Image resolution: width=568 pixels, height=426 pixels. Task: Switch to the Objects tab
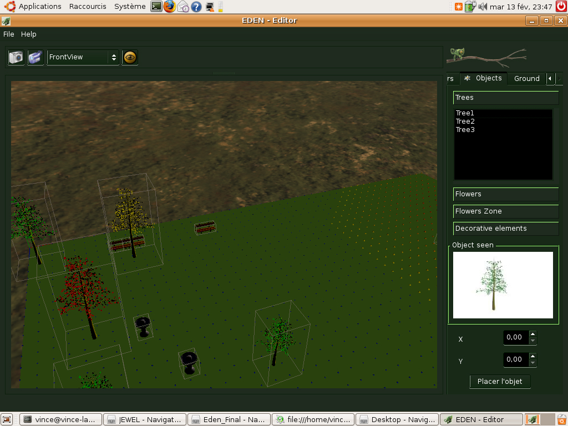(x=484, y=78)
